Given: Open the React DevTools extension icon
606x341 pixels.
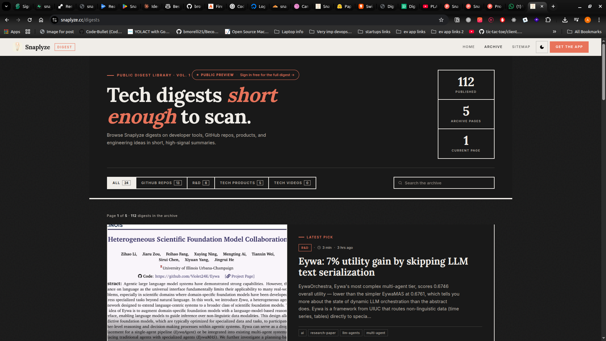Looking at the screenshot, I should point(514,20).
